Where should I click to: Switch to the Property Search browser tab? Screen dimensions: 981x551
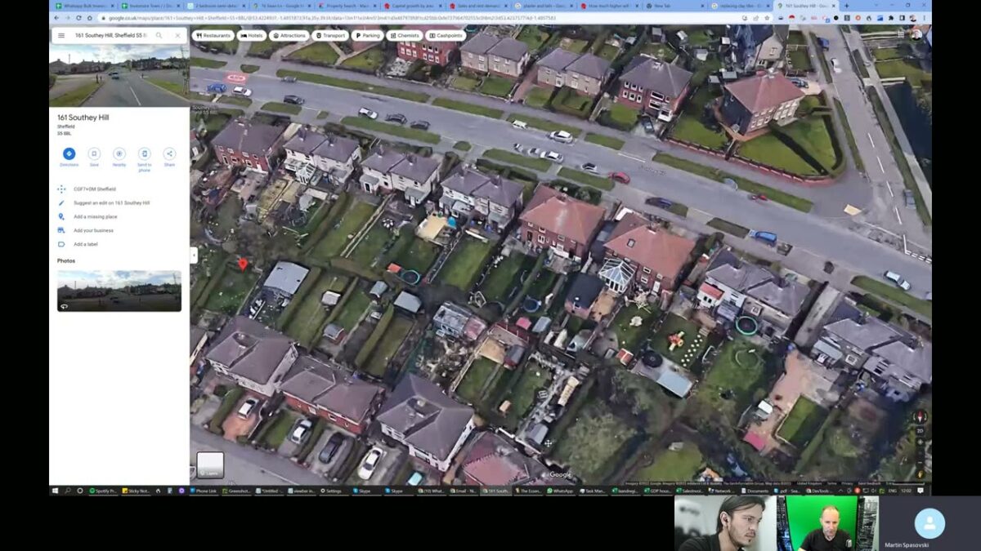coord(347,6)
